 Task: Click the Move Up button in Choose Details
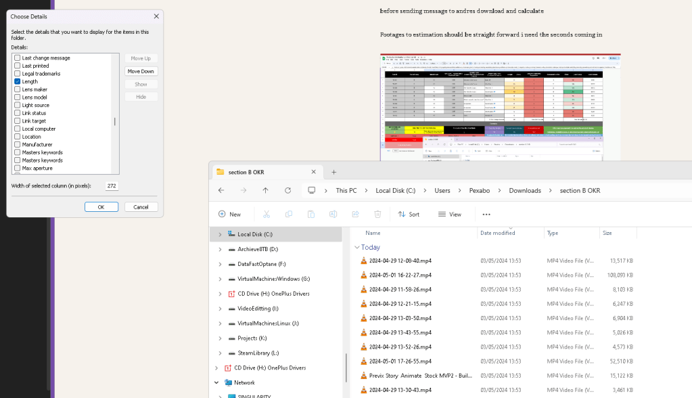click(141, 58)
